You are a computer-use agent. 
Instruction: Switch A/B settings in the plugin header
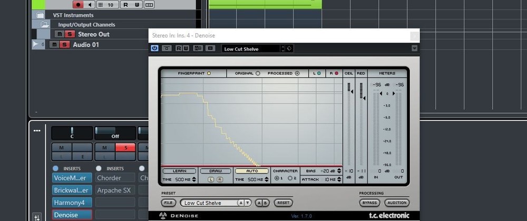click(198, 49)
